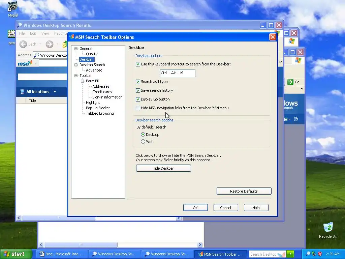This screenshot has width=345, height=259.
Task: Click the Windows Desktop Search Results title magnifier icon
Action: point(20,25)
